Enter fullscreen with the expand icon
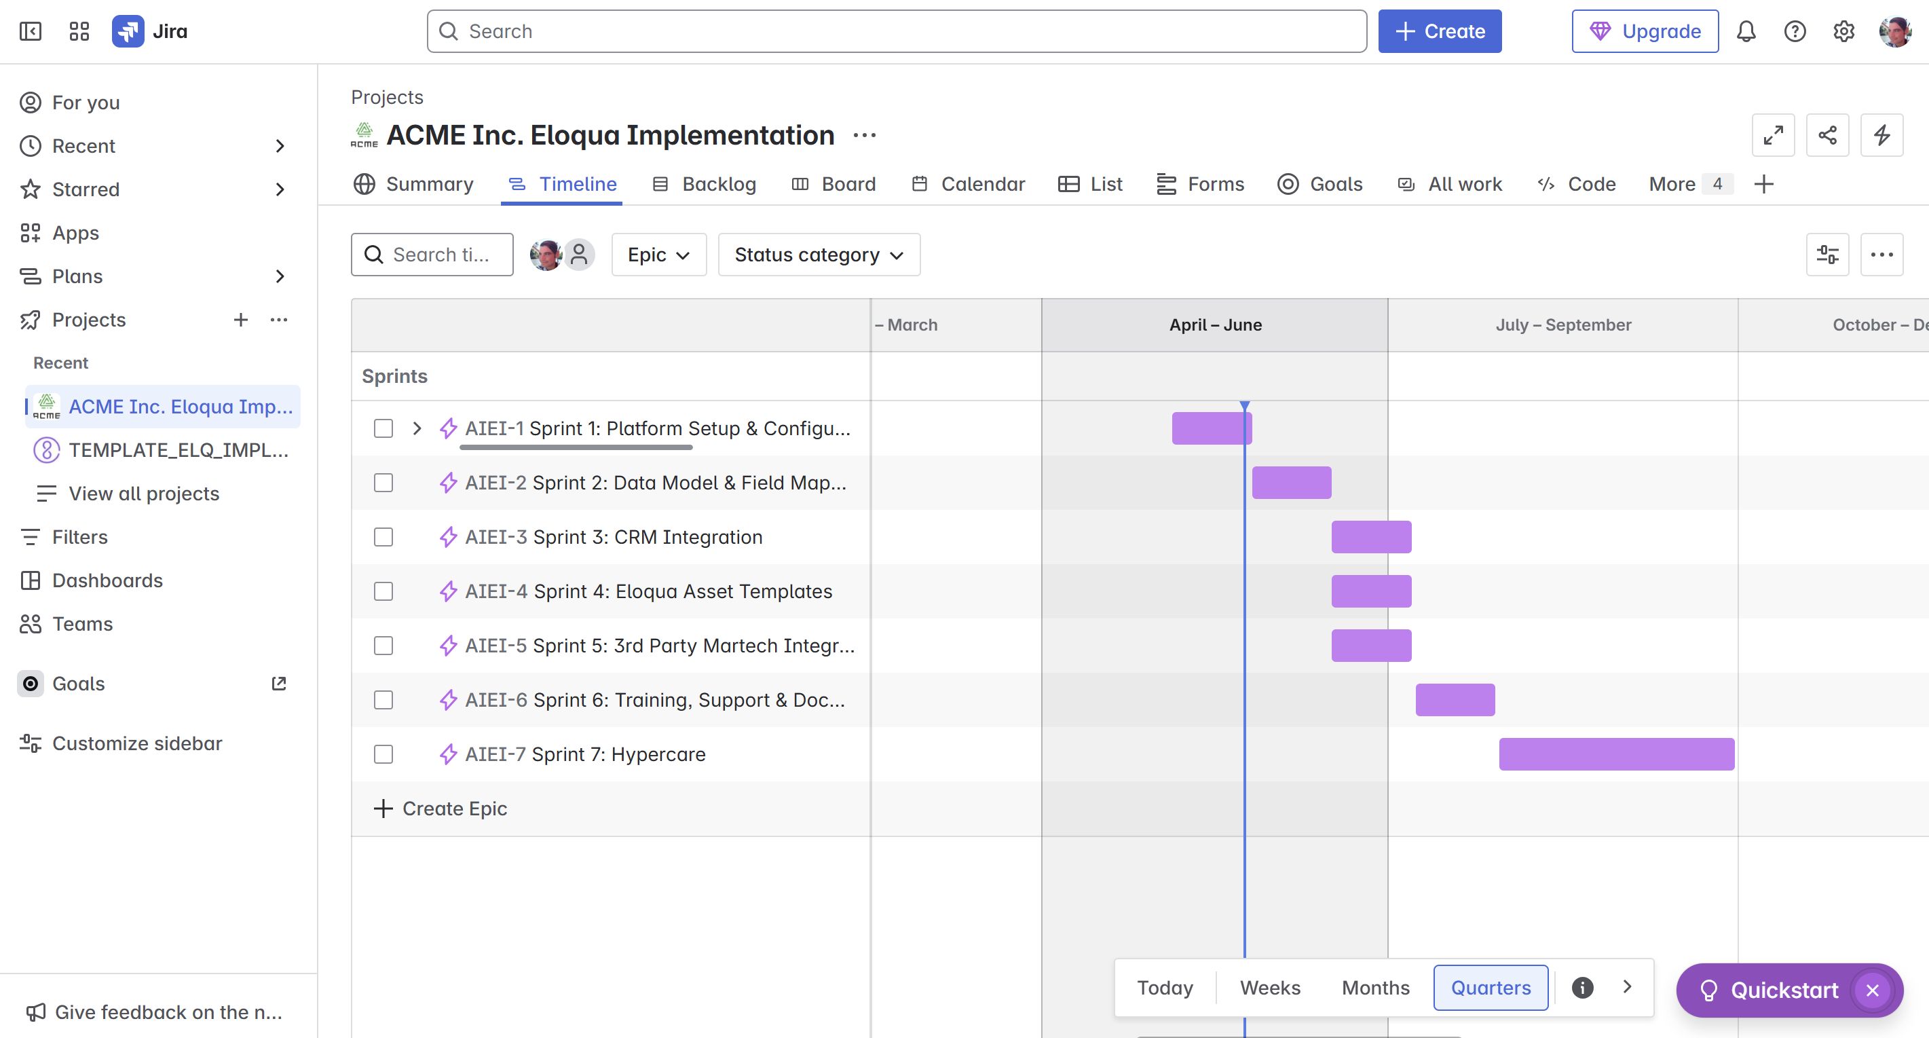This screenshot has width=1929, height=1038. (x=1774, y=135)
